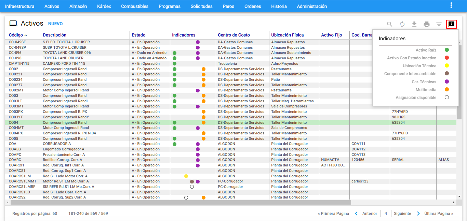Sort by Descripción column header
This screenshot has height=221, width=467.
(x=55, y=35)
